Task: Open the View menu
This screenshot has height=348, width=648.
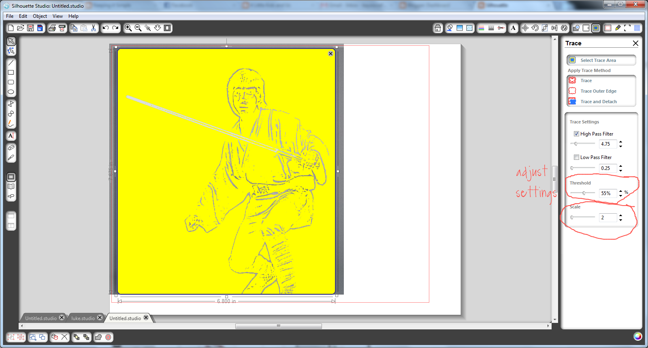Action: (x=58, y=16)
